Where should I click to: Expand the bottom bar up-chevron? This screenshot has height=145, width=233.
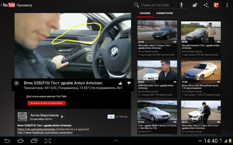click(116, 141)
